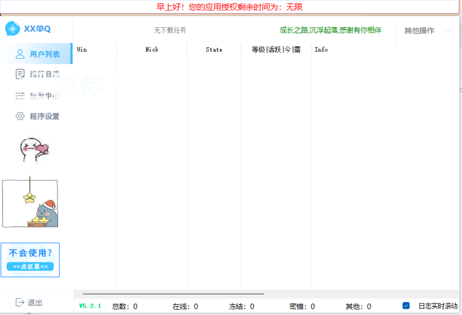This screenshot has height=315, width=462.
Task: Click the XX单Q app logo icon
Action: [13, 28]
